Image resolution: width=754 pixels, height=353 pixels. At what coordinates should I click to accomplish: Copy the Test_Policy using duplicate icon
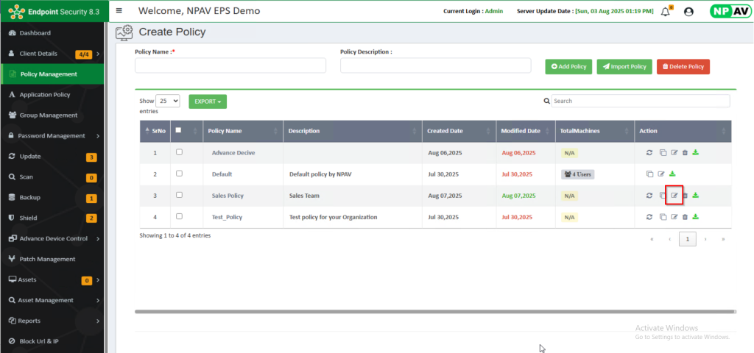pos(662,217)
